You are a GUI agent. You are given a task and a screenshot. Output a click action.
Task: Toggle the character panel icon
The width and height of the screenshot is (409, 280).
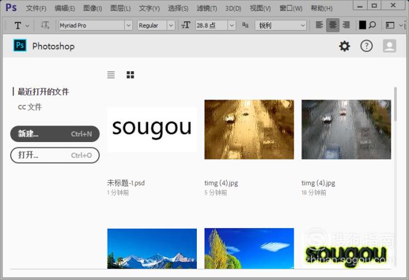point(389,25)
